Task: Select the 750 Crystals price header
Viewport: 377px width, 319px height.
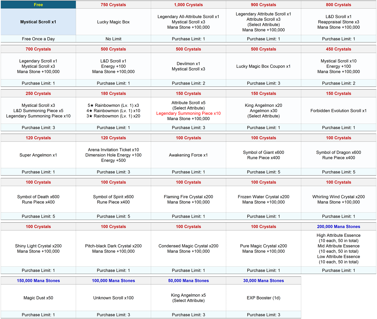Action: (113, 5)
